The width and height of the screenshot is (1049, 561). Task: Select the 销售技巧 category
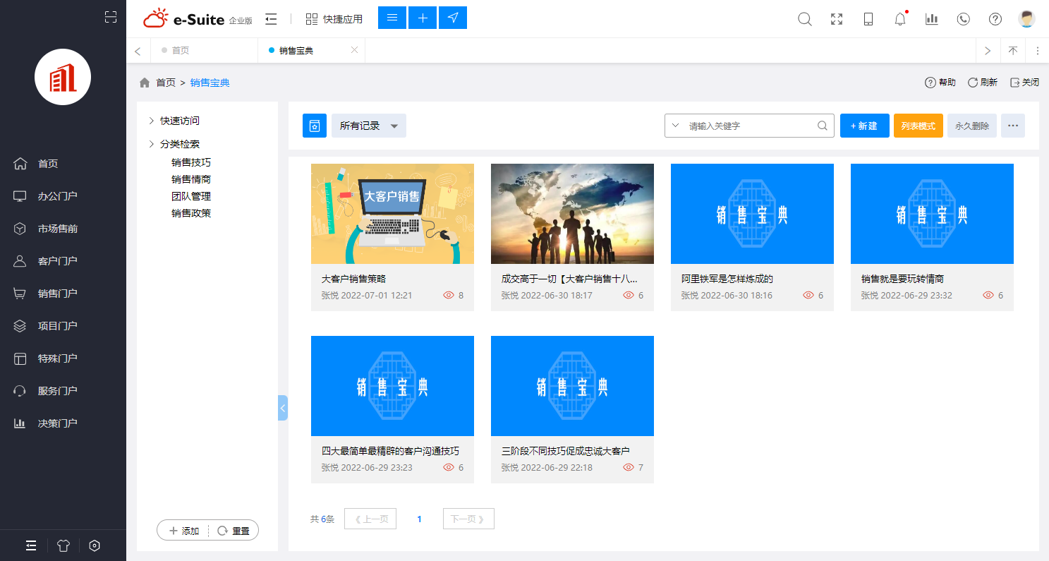(x=191, y=162)
